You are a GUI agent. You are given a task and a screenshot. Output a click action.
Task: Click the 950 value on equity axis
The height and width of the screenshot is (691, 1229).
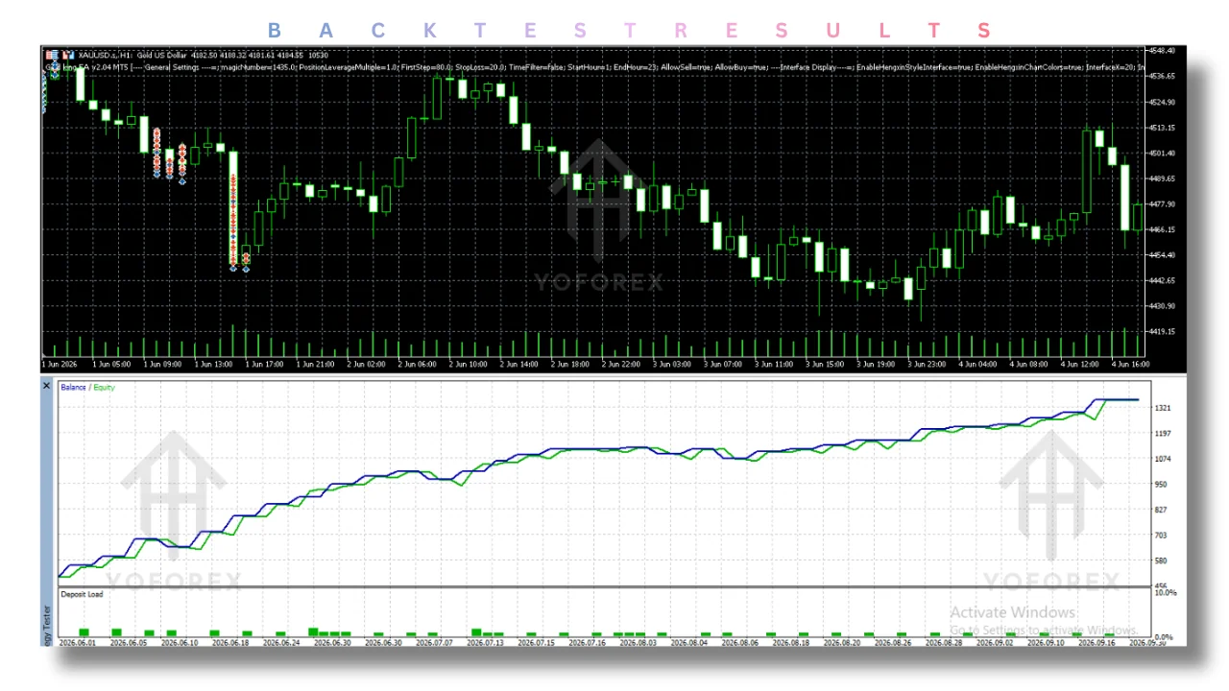click(1161, 484)
